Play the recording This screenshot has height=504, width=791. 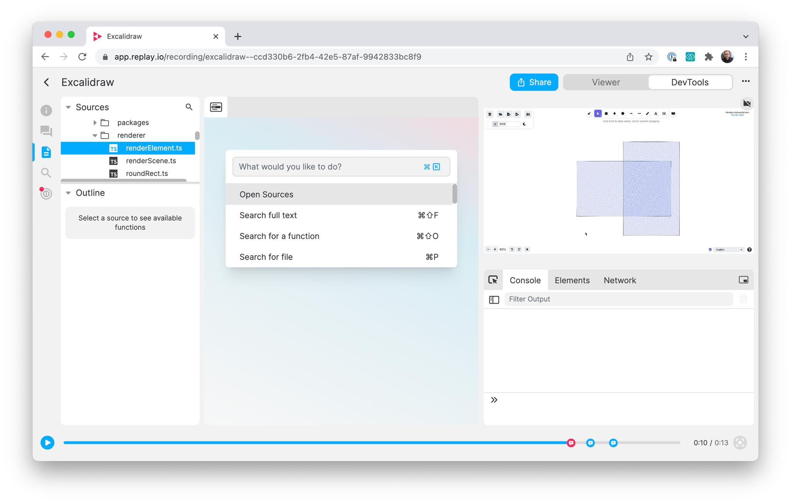tap(48, 443)
